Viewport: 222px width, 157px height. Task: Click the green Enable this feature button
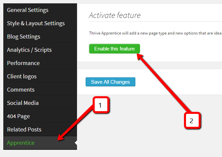tap(114, 49)
